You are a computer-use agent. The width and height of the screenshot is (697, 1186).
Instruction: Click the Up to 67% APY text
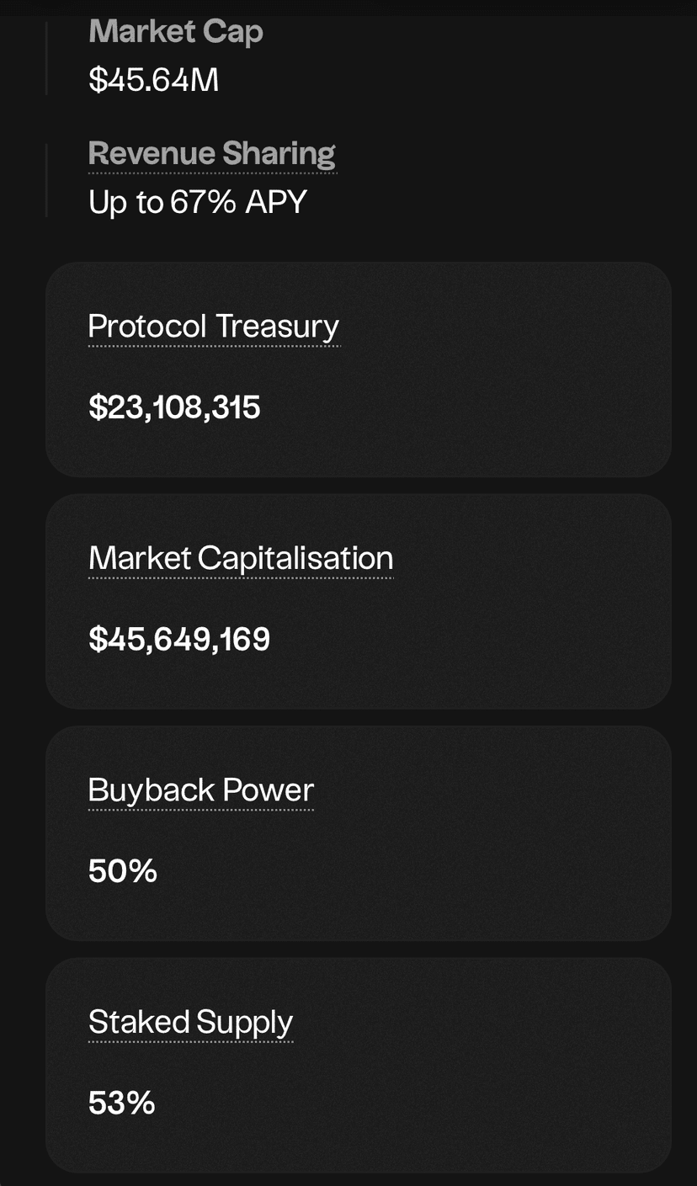(198, 202)
